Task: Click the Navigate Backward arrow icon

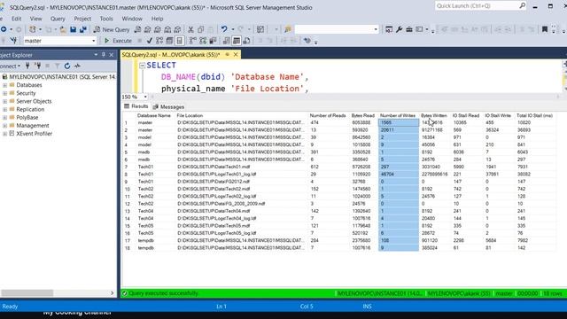Action: 4,29
